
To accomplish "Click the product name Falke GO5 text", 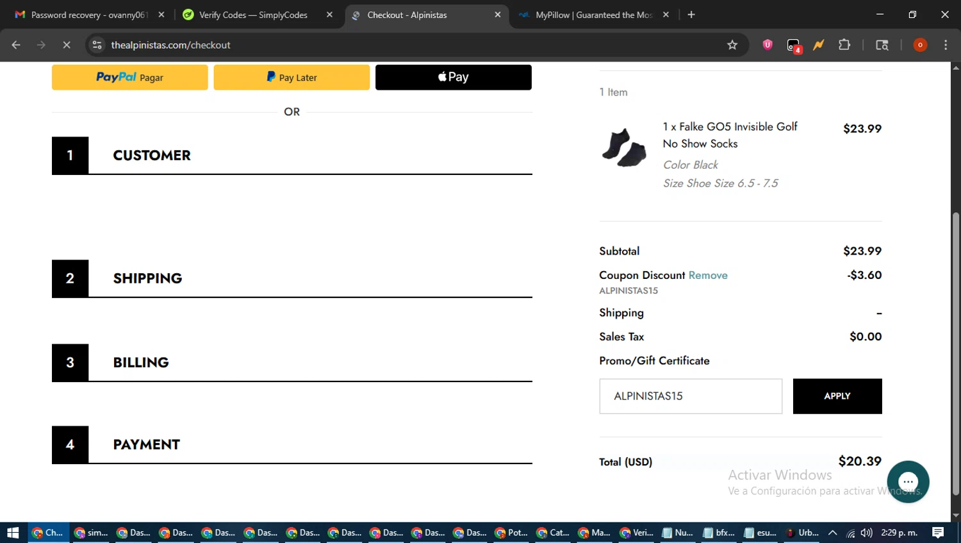I will coord(730,135).
